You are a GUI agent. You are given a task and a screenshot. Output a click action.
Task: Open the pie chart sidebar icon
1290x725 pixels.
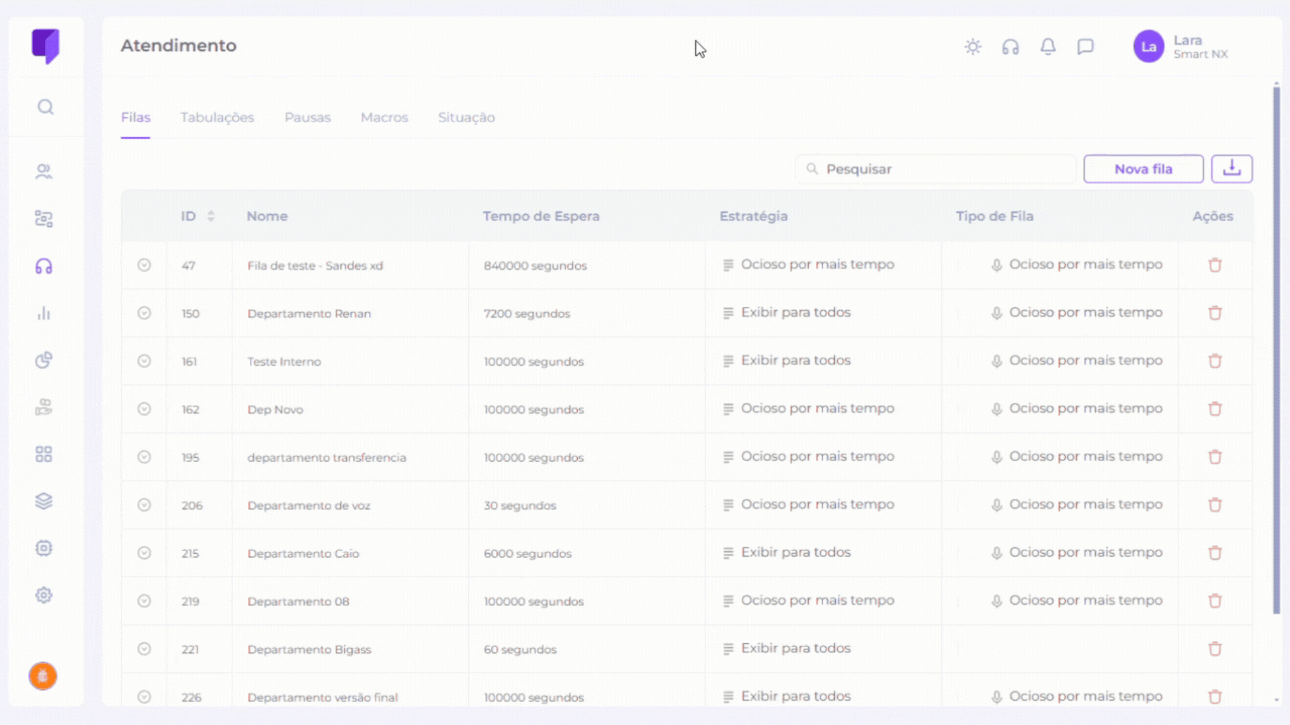pos(44,360)
